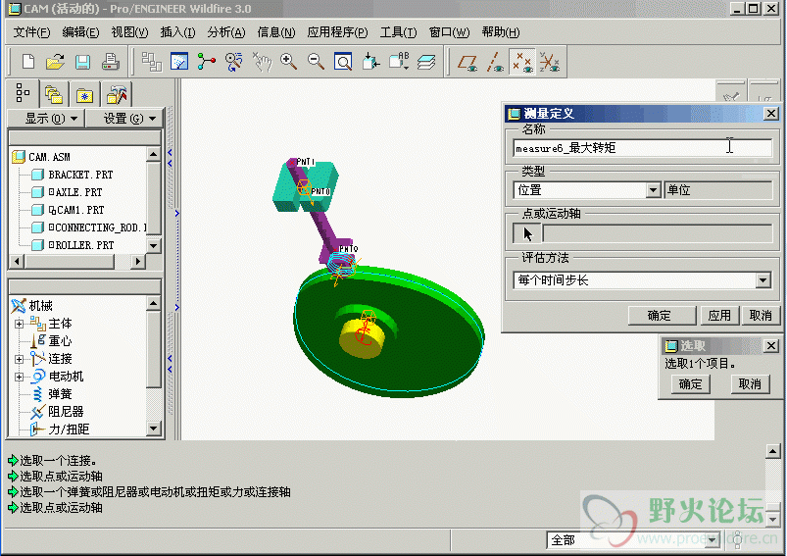Toggle datum axes display
Screen dimensions: 787x556
(x=495, y=63)
